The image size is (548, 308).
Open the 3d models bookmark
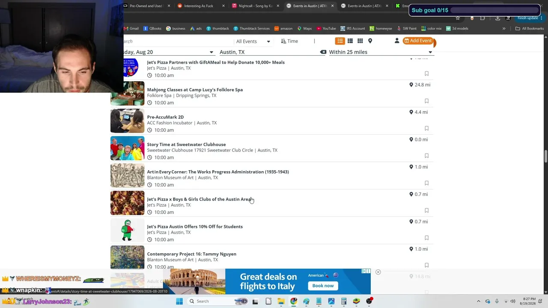pyautogui.click(x=457, y=29)
